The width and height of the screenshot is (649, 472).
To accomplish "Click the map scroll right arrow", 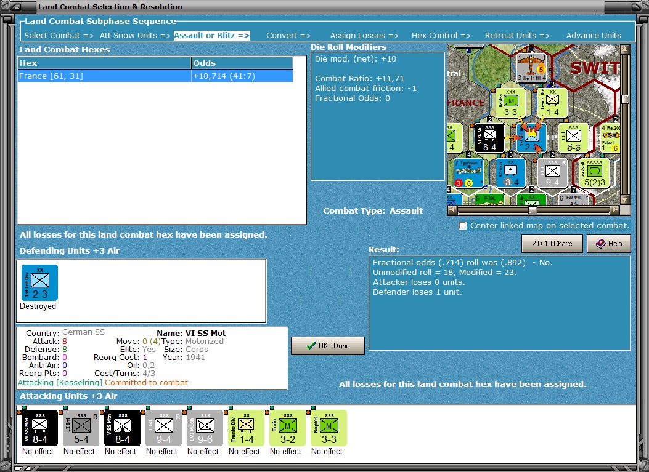I will [x=615, y=210].
